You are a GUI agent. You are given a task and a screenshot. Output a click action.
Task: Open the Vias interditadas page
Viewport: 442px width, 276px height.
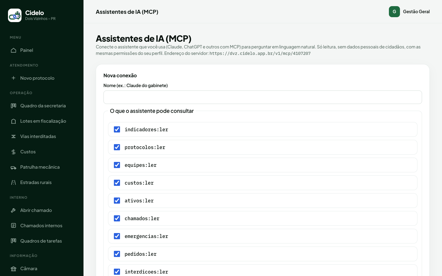pyautogui.click(x=42, y=136)
